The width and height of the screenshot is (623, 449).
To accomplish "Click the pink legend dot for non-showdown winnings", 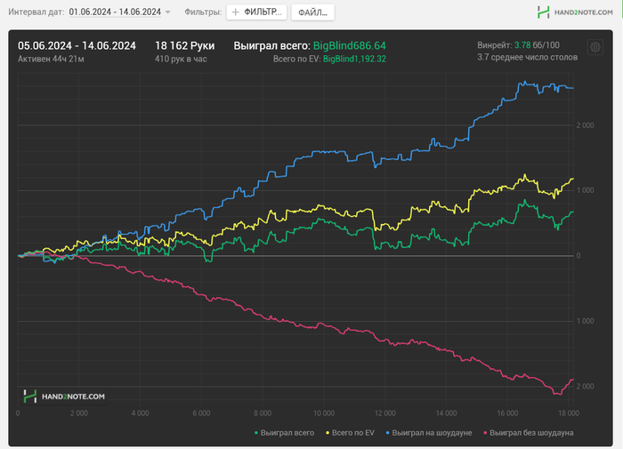I will (485, 433).
